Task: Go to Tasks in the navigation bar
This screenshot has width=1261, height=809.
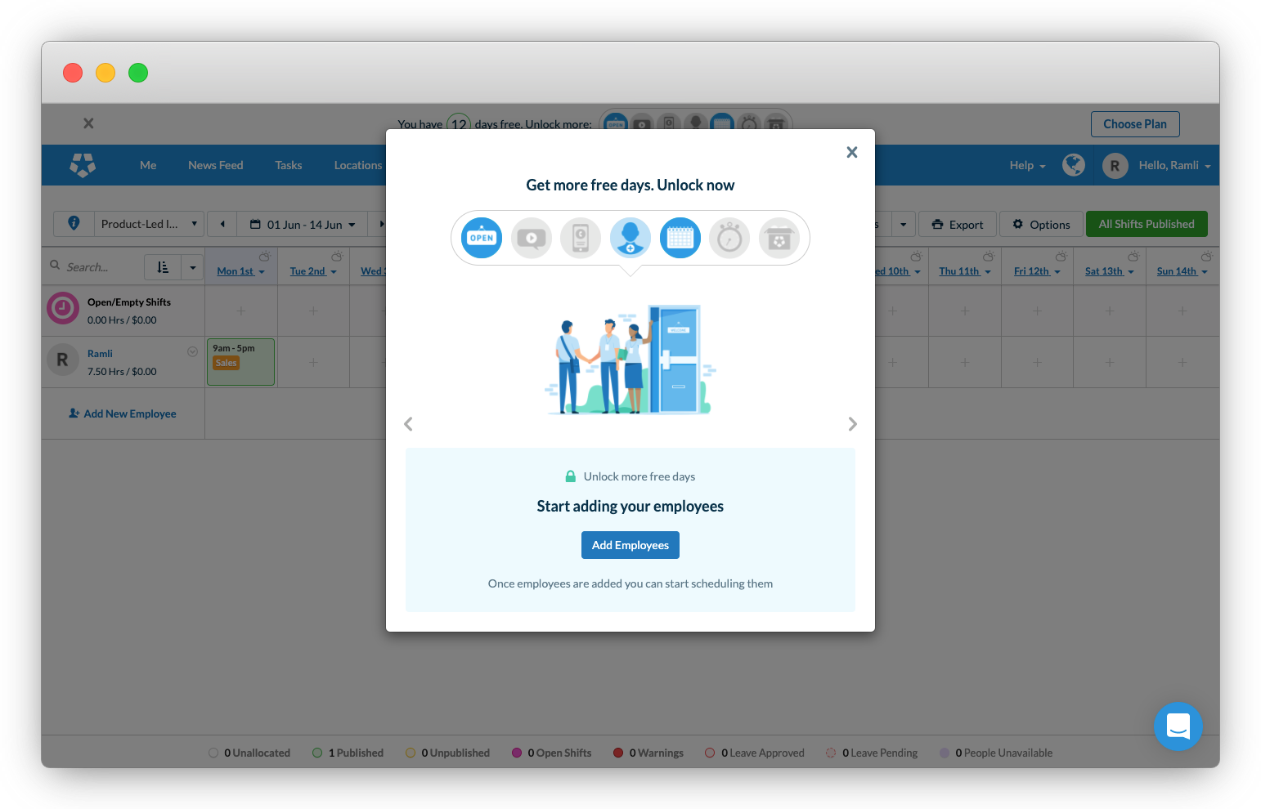Action: 289,165
